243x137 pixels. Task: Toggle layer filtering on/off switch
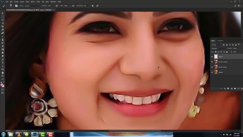pyautogui.click(x=239, y=45)
